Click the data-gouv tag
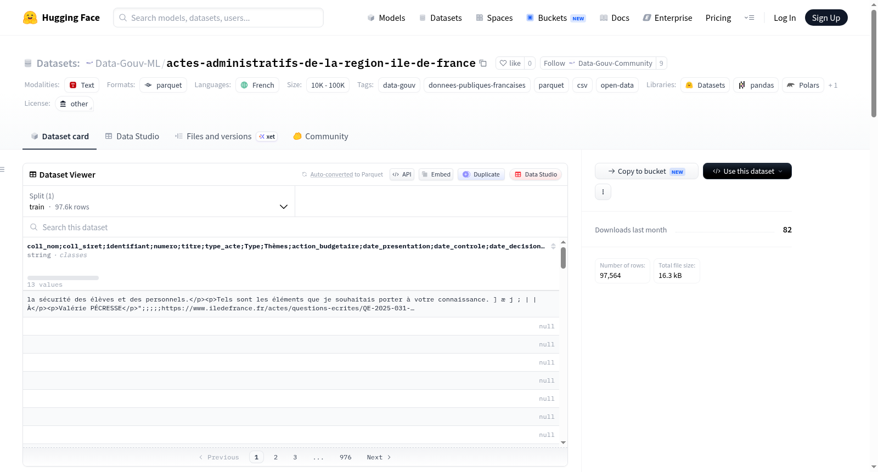Viewport: 878px width, 472px height. coord(399,85)
